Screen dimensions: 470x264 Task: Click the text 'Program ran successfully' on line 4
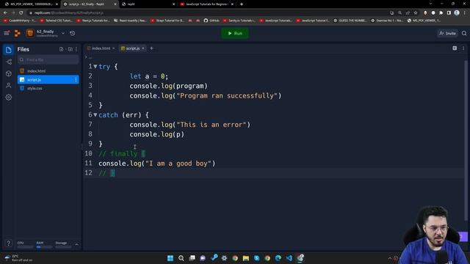227,96
